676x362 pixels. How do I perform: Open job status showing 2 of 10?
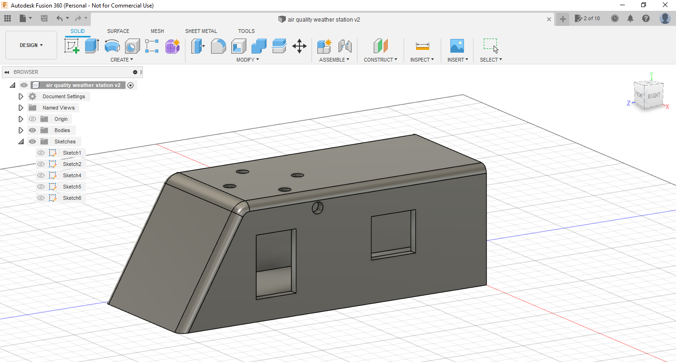(x=587, y=18)
